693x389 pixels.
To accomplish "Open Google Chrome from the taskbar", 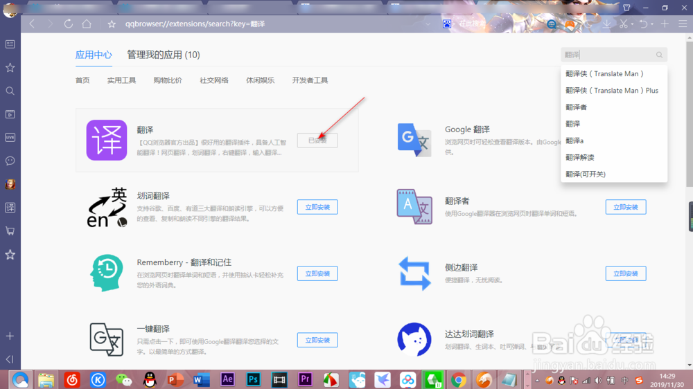I will click(458, 380).
